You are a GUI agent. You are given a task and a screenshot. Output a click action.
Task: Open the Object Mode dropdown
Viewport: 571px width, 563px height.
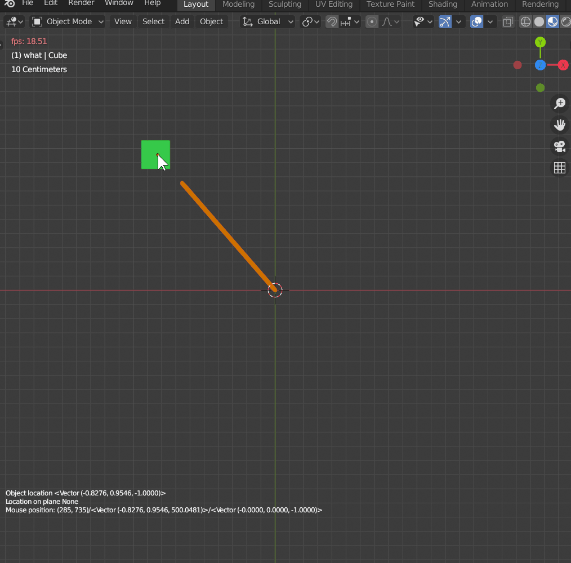[x=68, y=22]
